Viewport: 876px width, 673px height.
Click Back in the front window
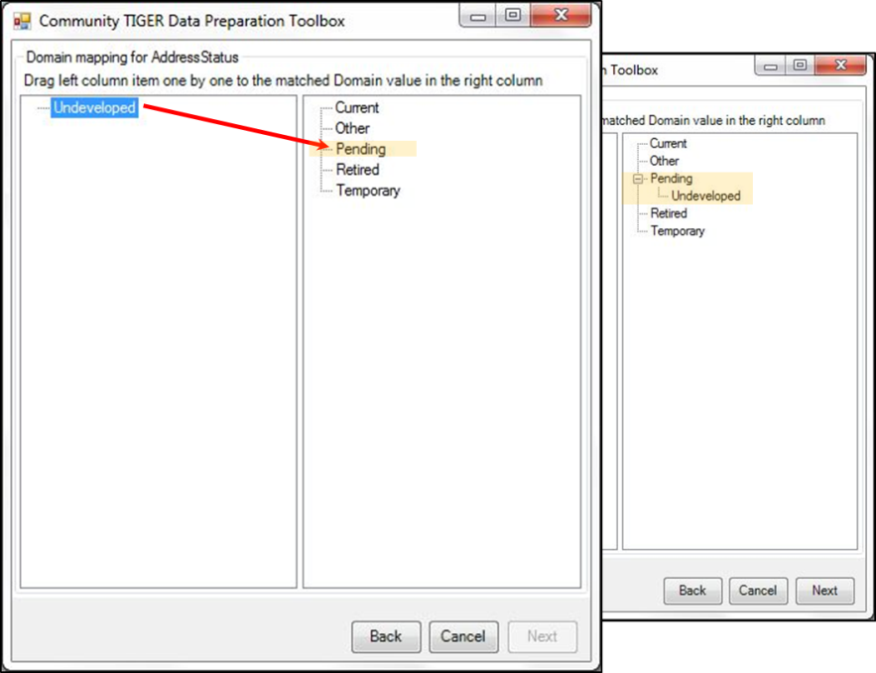pos(386,636)
